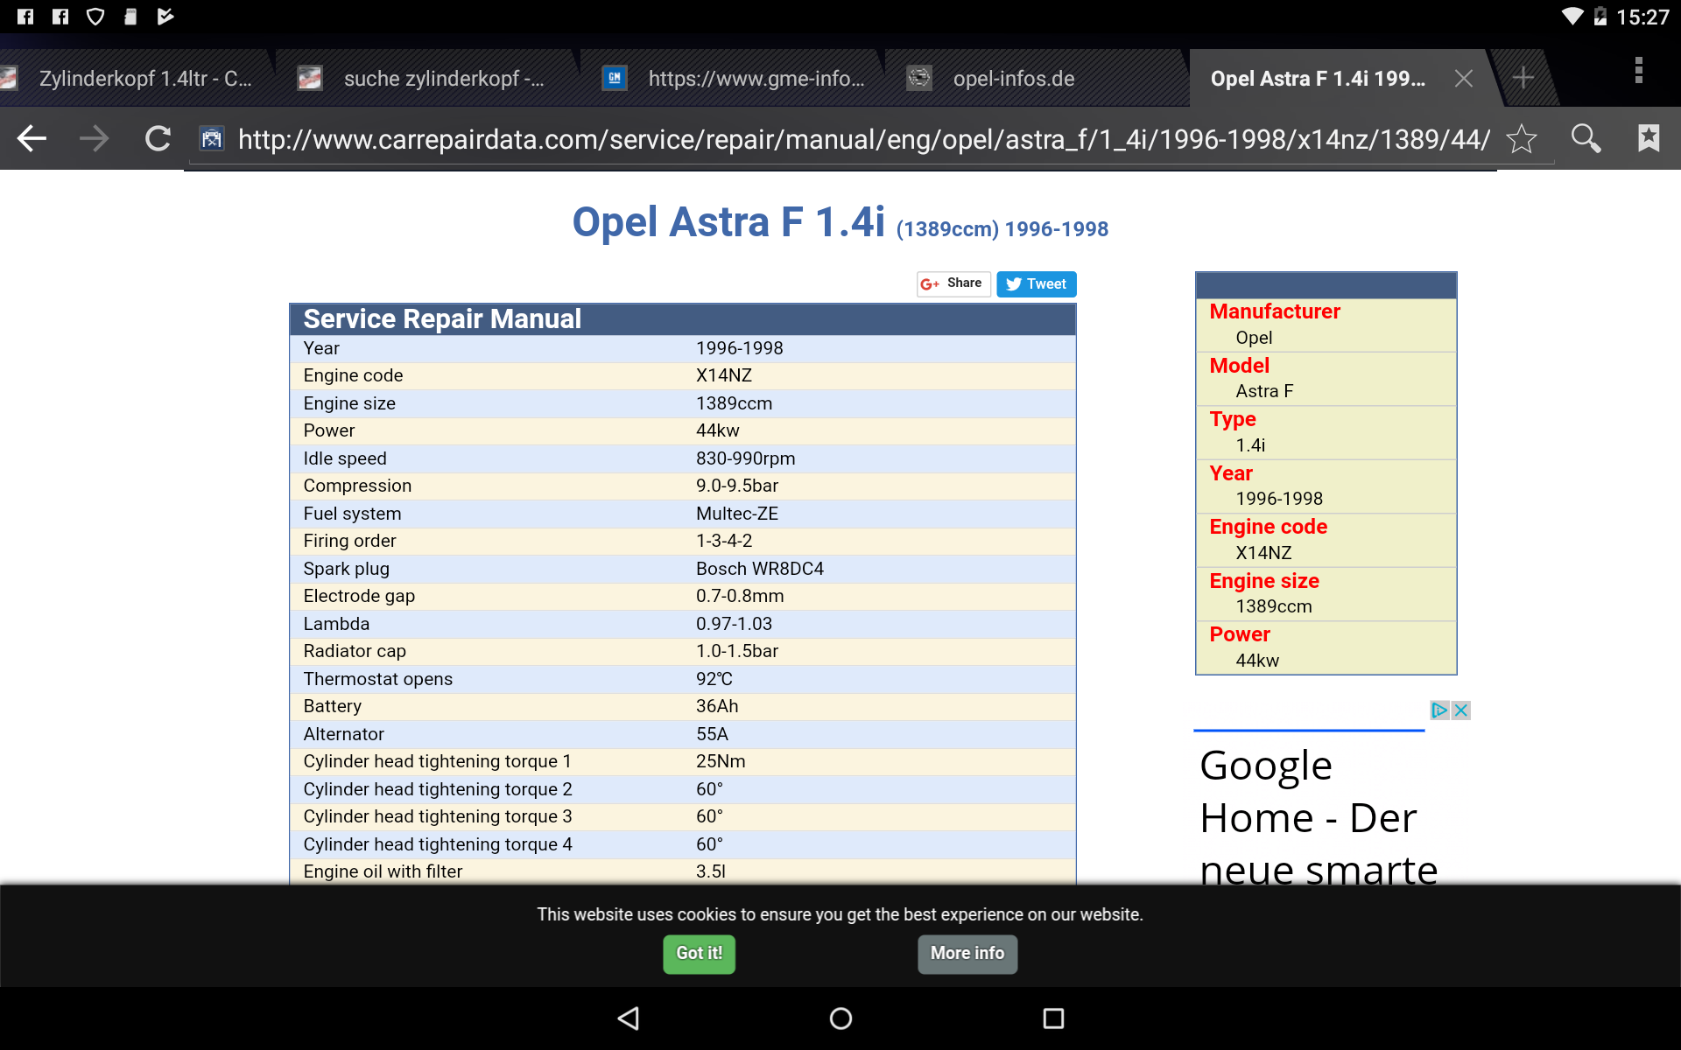The width and height of the screenshot is (1681, 1050).
Task: Tap the site favicon in address bar
Action: coord(212,138)
